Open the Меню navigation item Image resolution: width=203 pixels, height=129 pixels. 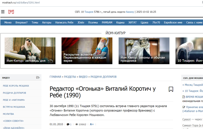[8, 22]
